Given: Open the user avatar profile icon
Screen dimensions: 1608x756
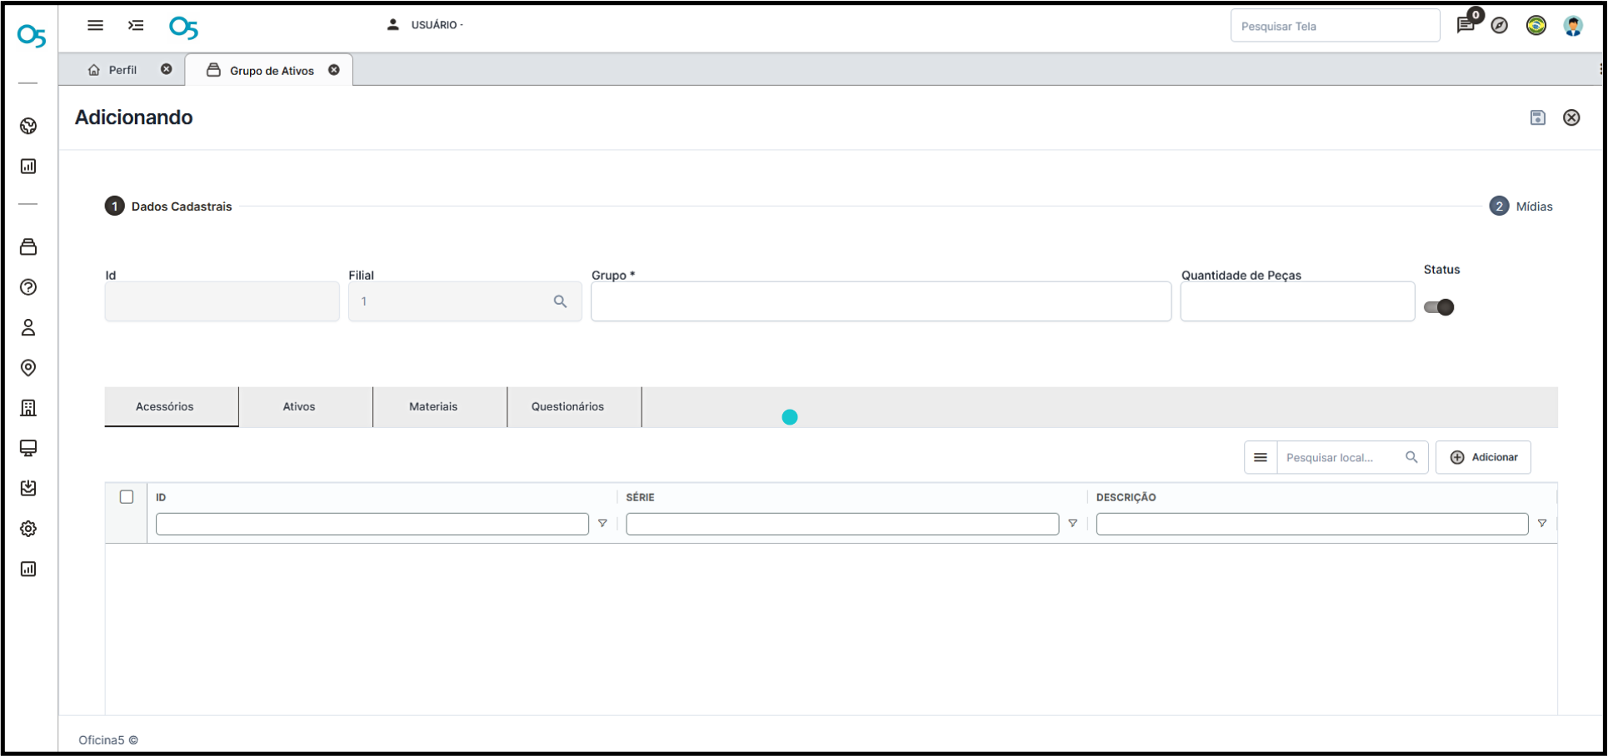Looking at the screenshot, I should tap(1572, 26).
